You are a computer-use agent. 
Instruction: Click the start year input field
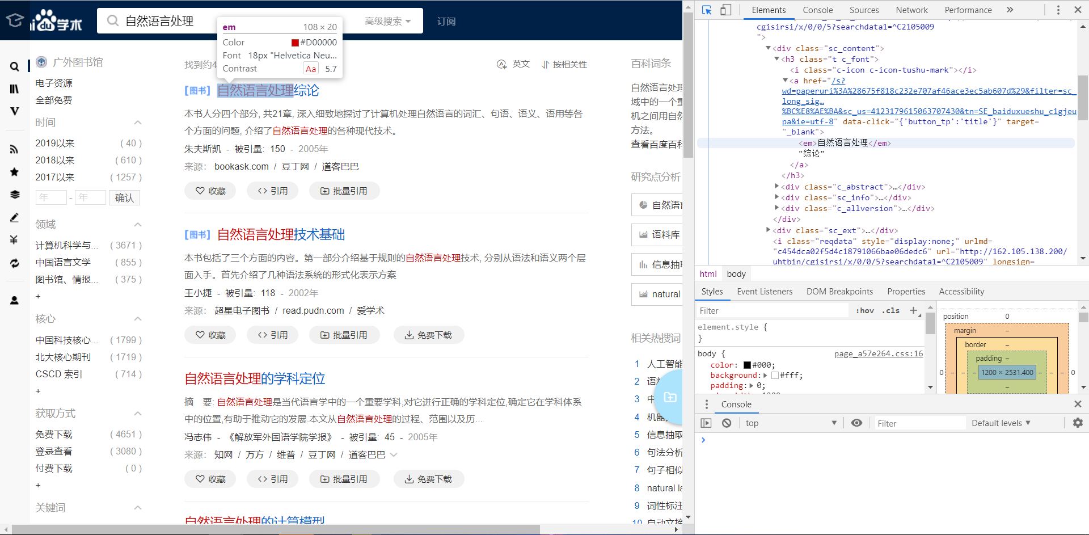[51, 197]
